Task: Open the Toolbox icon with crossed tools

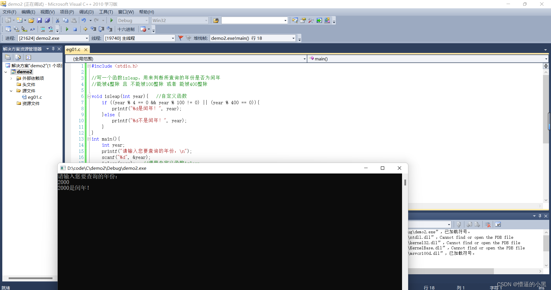Action: pos(311,20)
